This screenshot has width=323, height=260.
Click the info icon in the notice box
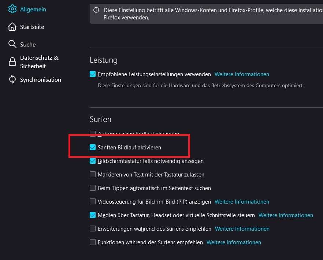coord(96,10)
